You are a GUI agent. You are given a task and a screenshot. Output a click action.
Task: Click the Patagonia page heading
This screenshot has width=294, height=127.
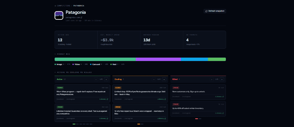(x=76, y=12)
